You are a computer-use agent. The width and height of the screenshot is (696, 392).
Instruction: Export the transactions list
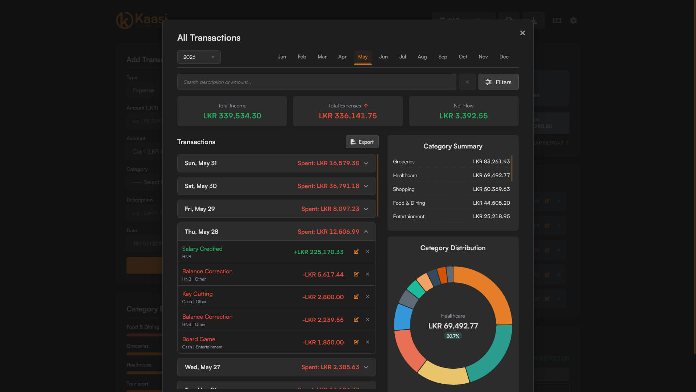(362, 142)
